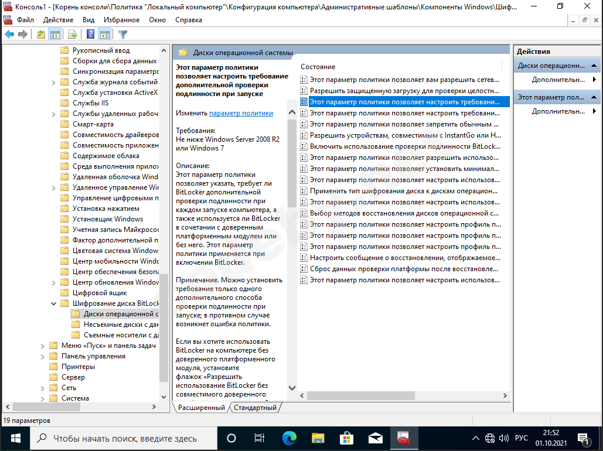Screen dimensions: 603x451
Task: Expand the Панель управления tree node
Action: (43, 356)
